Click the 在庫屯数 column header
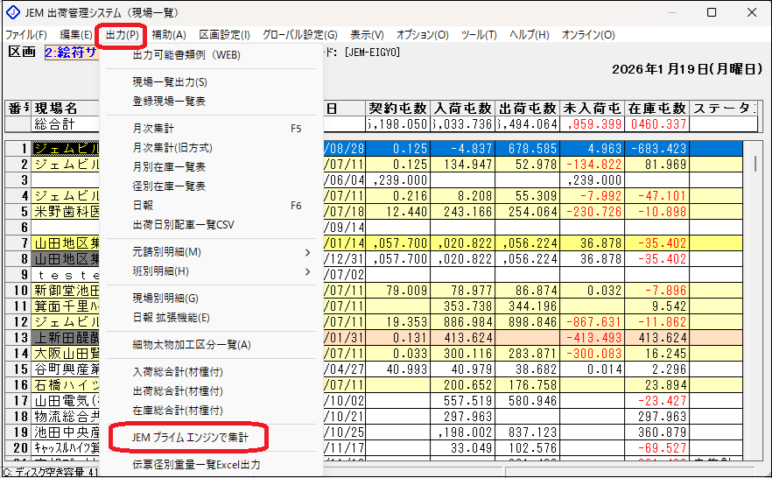The height and width of the screenshot is (478, 772). point(656,109)
